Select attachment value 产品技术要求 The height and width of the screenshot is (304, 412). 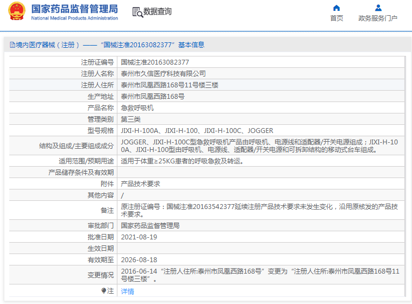tap(140, 184)
